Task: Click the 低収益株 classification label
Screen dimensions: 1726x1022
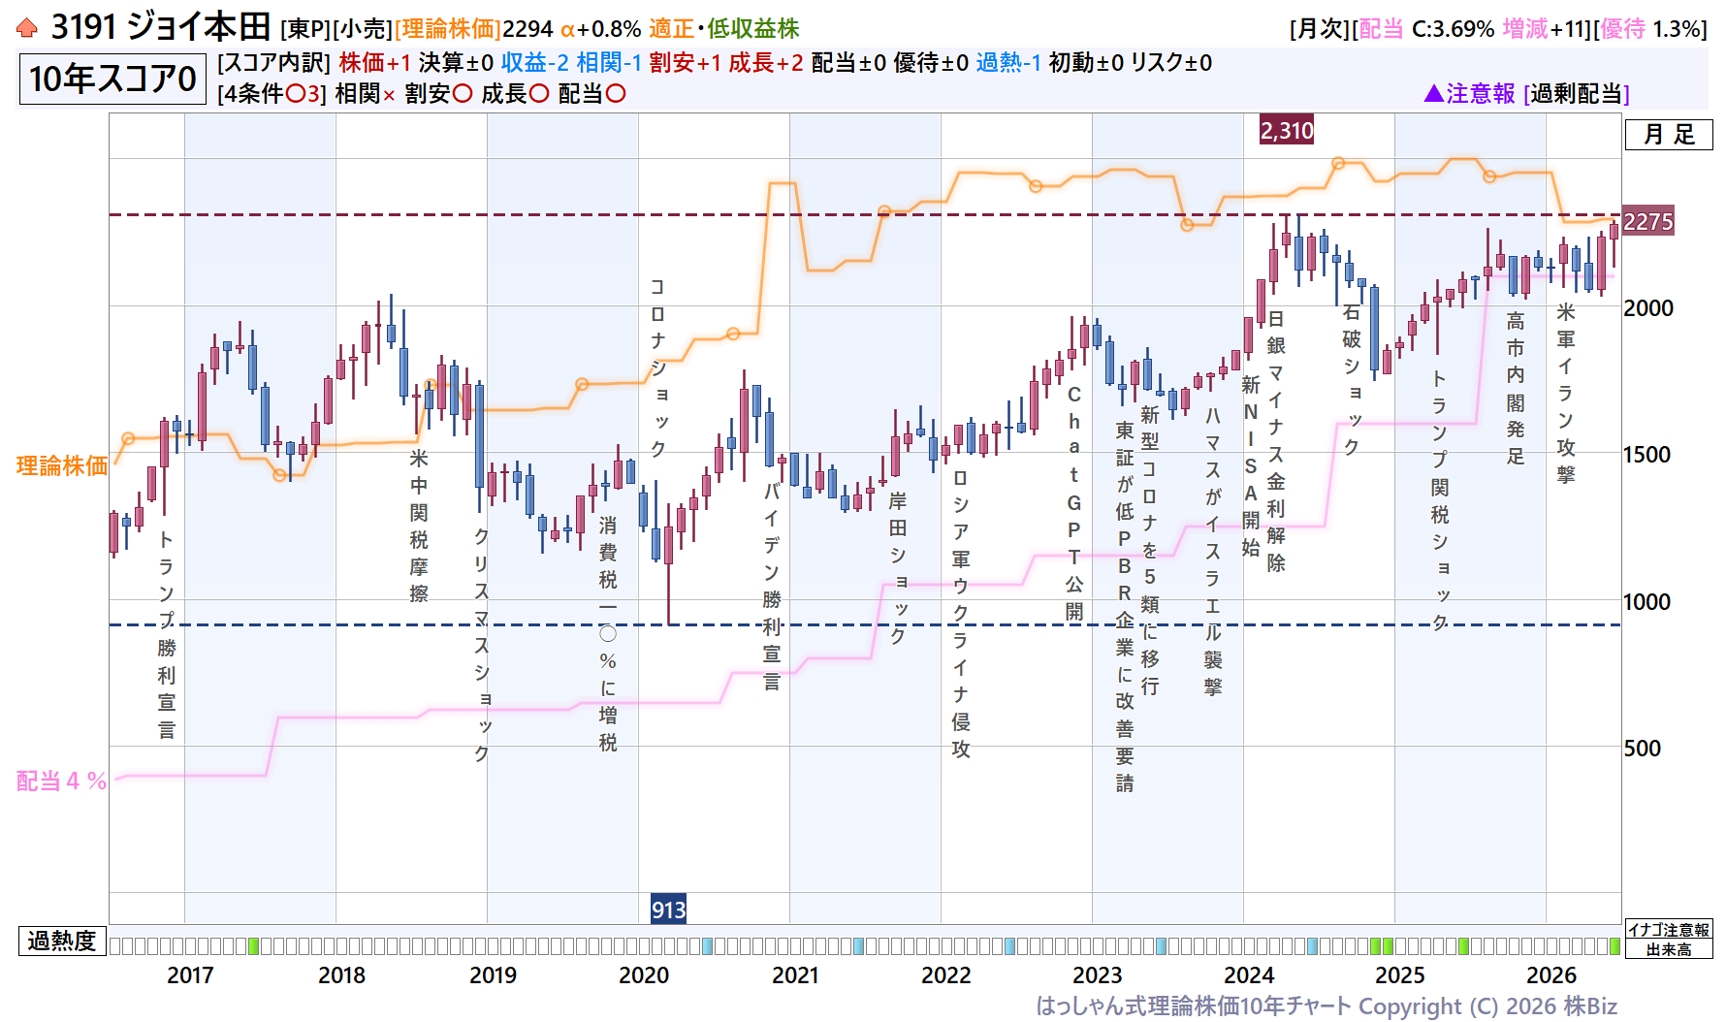Action: point(753,29)
